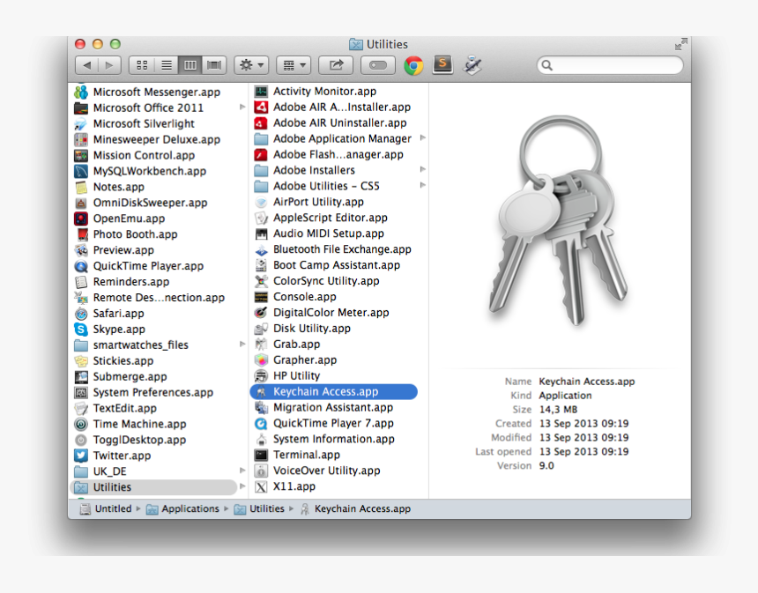Select the DigitalColor Meter.app icon
This screenshot has height=593, width=758.
coord(261,313)
